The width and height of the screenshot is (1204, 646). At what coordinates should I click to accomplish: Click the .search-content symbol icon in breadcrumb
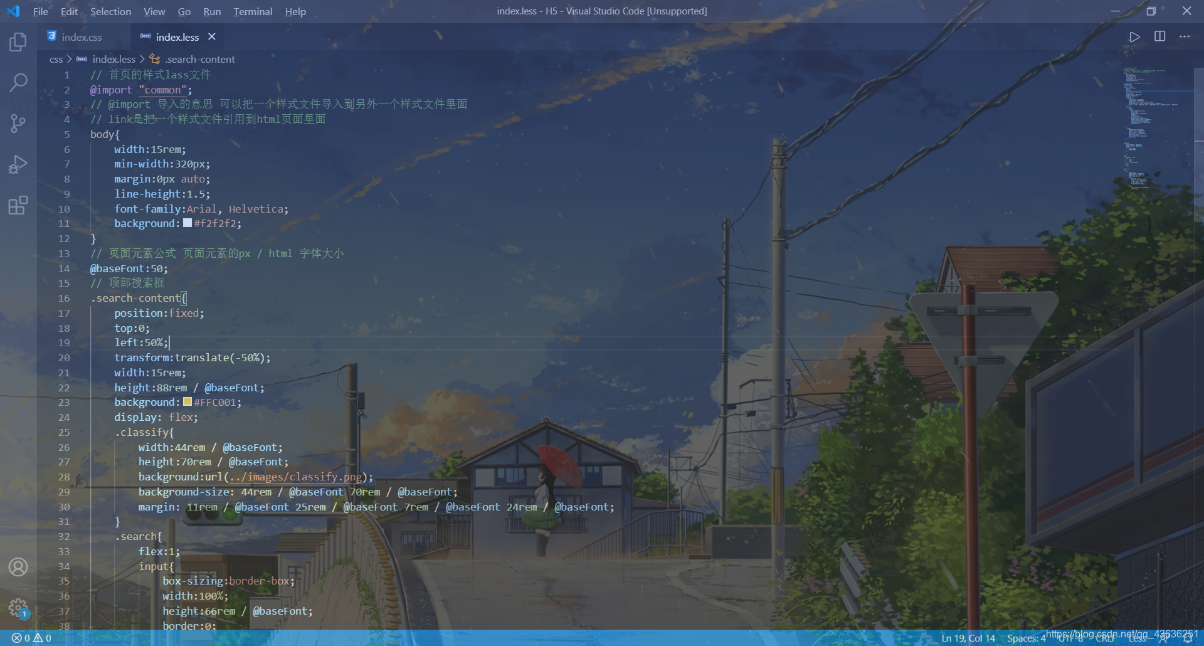click(x=155, y=59)
